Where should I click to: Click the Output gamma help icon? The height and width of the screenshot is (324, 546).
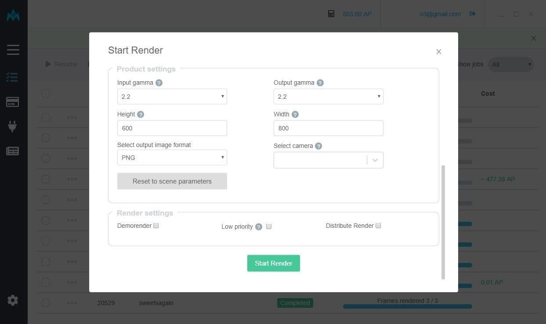click(x=320, y=83)
